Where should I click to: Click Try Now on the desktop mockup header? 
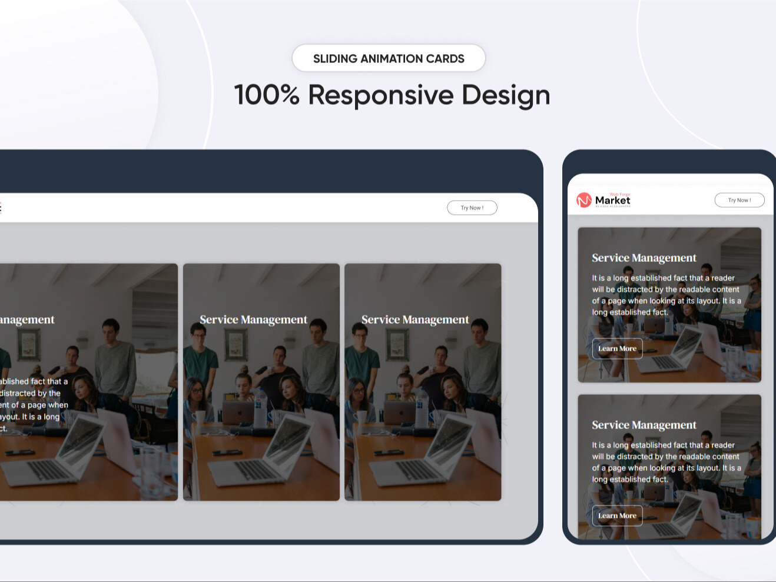[472, 207]
